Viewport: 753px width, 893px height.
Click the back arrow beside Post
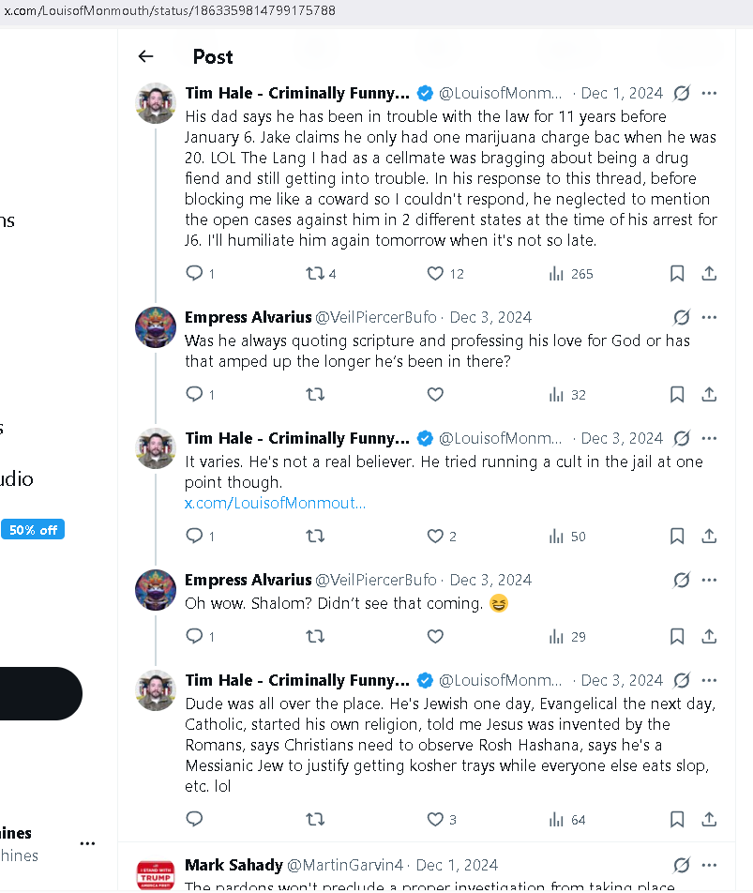tap(145, 56)
